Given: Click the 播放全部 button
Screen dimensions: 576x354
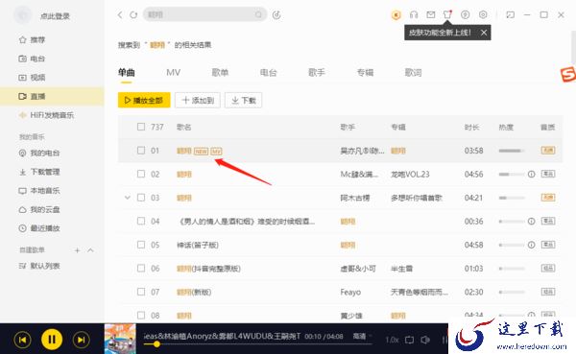Looking at the screenshot, I should click(144, 100).
